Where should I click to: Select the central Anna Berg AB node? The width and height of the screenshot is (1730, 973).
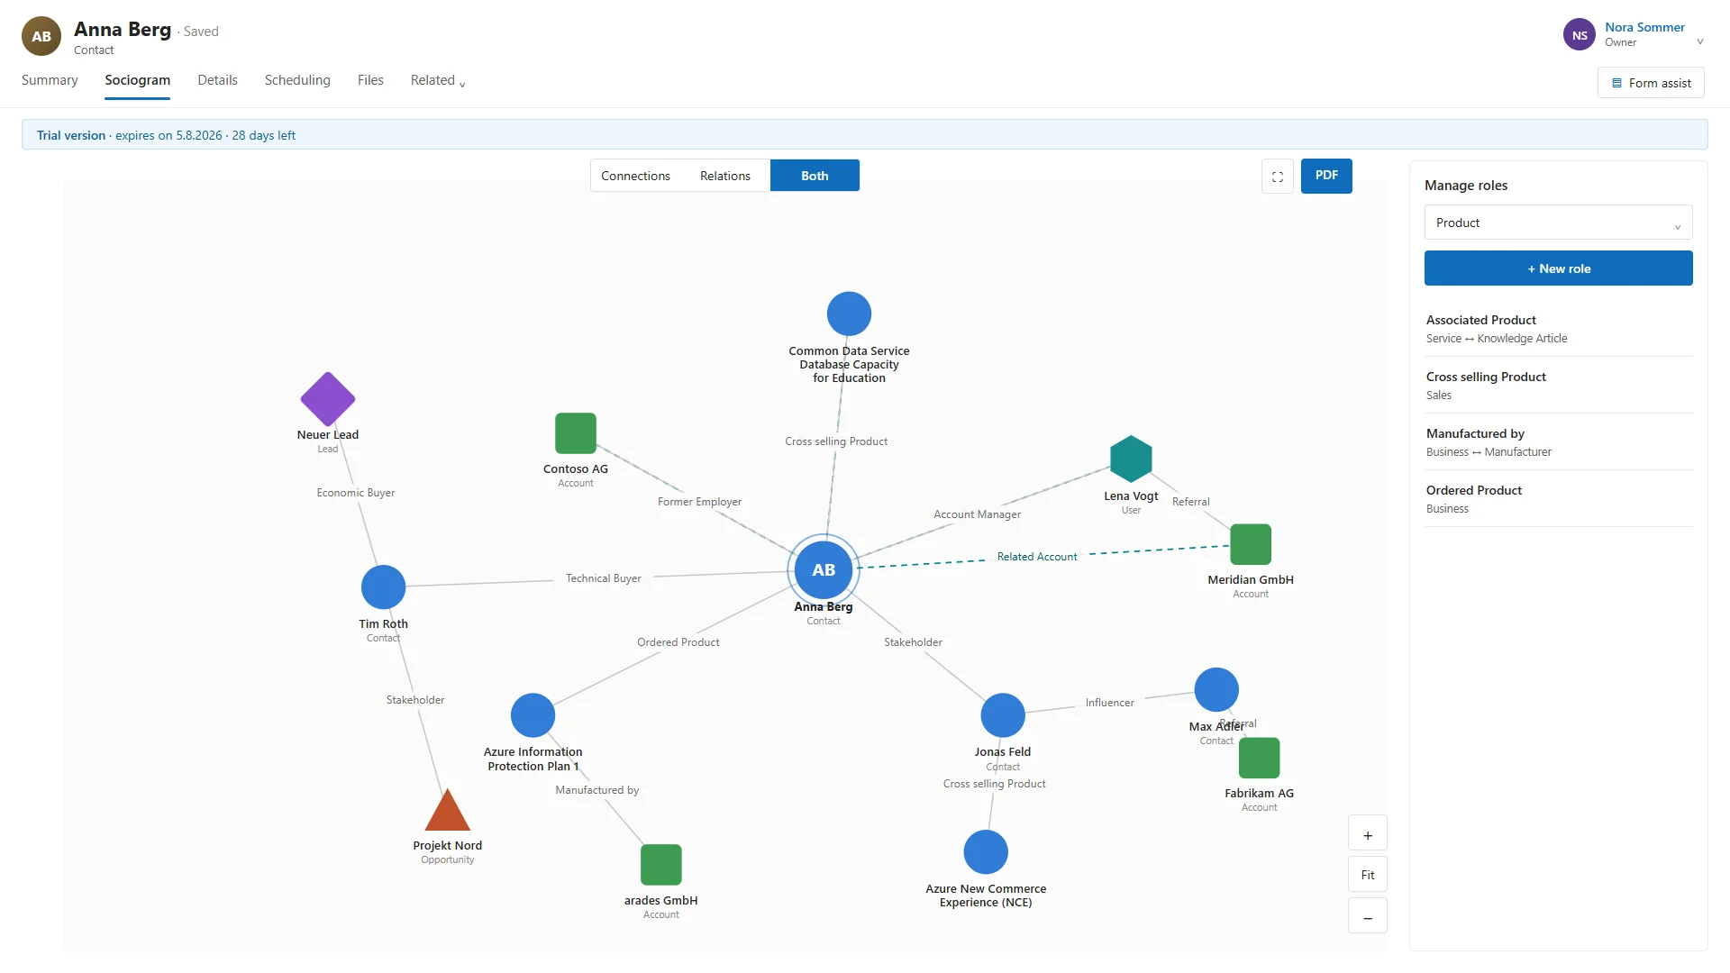(x=824, y=569)
